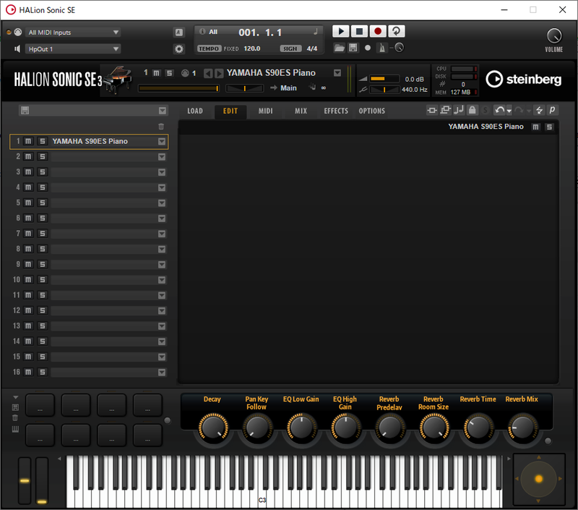Viewport: 578px width, 510px height.
Task: Mute slot 1 YAMAHA S90ES Piano
Action: coord(28,141)
